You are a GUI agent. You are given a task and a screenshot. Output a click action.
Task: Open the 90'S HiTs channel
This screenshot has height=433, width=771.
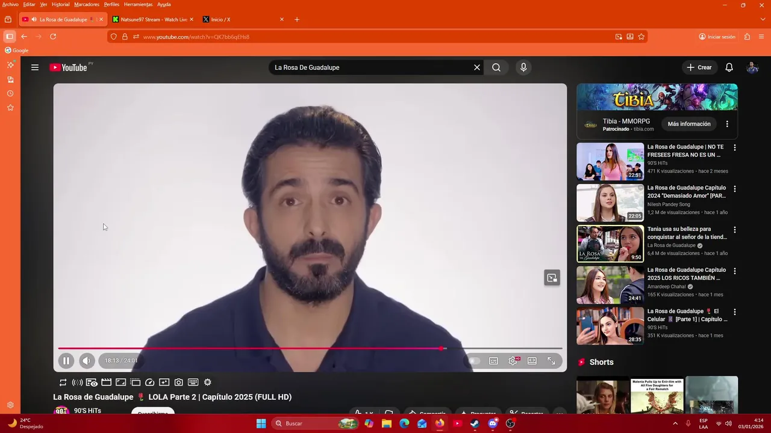[x=87, y=411]
